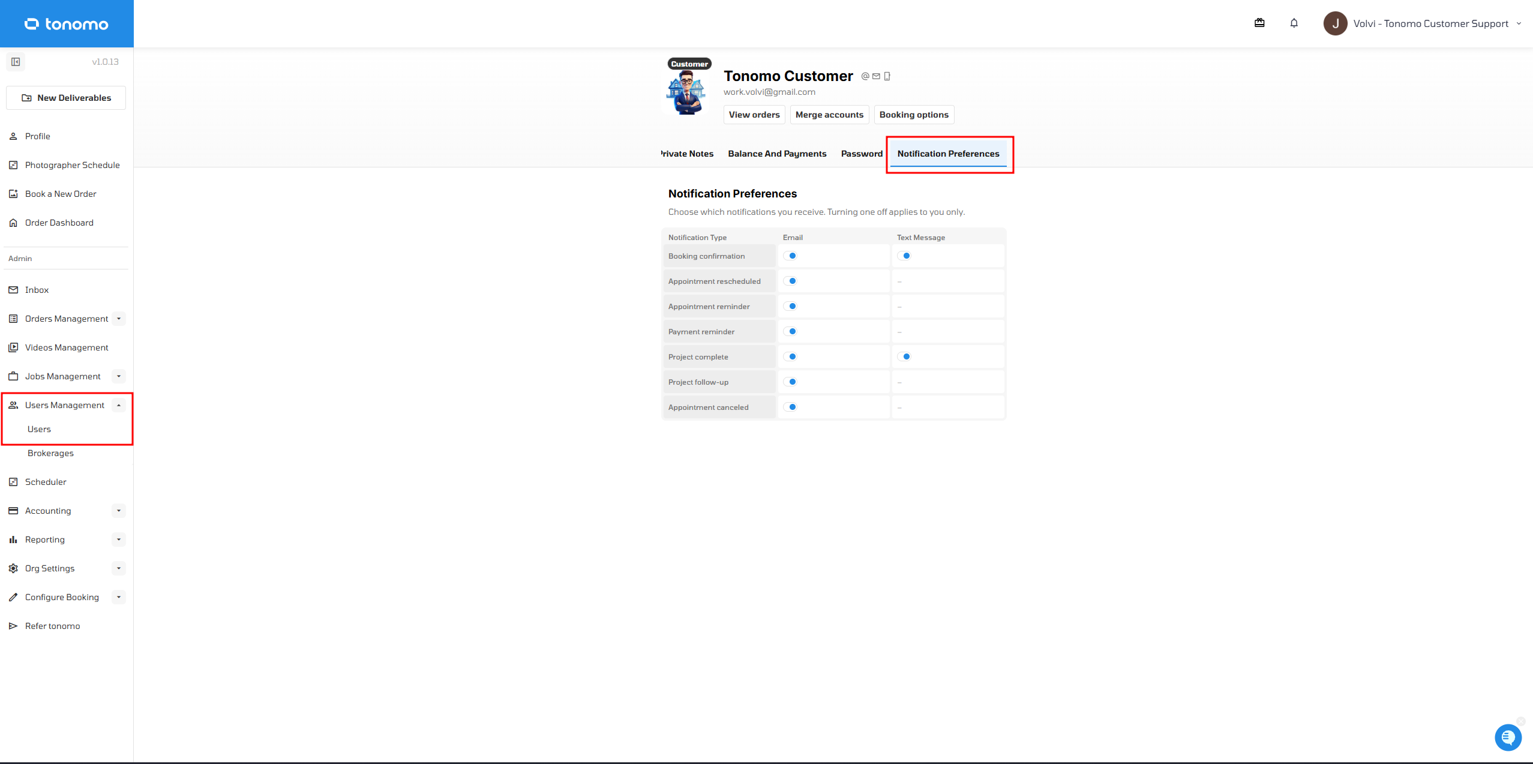Expand Jobs Management submenu arrow
Screen dimensions: 1533x764
[x=119, y=376]
